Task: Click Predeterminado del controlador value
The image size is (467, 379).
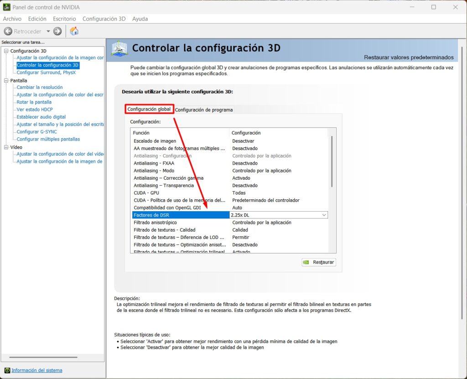Action: (266, 200)
